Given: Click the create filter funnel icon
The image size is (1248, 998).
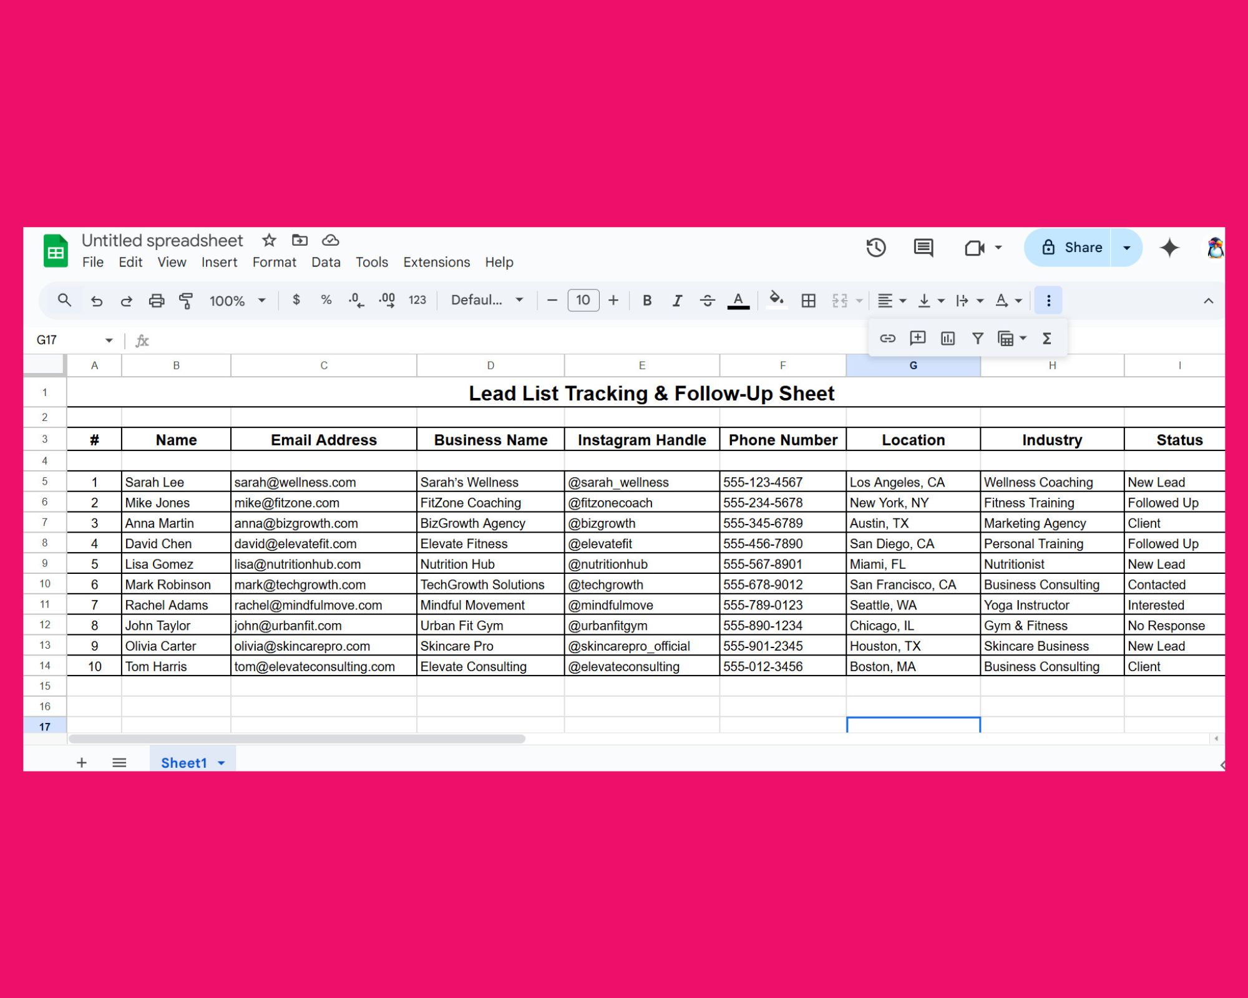Looking at the screenshot, I should point(978,338).
